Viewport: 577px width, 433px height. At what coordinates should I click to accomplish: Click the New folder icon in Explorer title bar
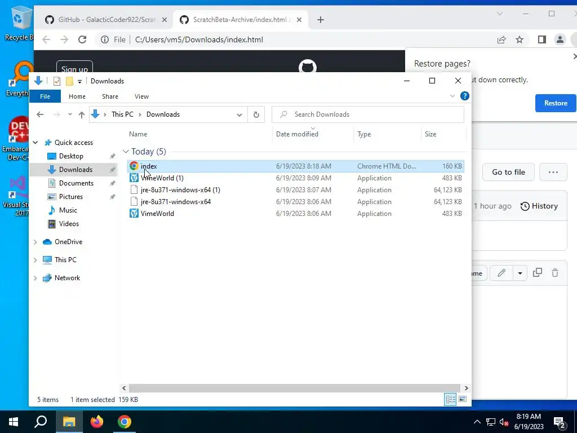[x=69, y=81]
